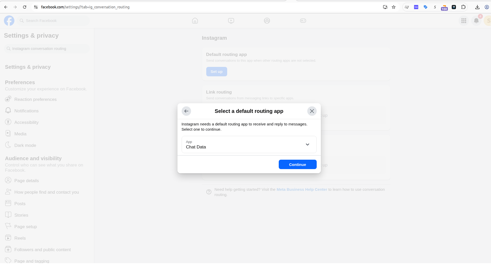The height and width of the screenshot is (265, 491).
Task: Reload the current page
Action: (25, 7)
